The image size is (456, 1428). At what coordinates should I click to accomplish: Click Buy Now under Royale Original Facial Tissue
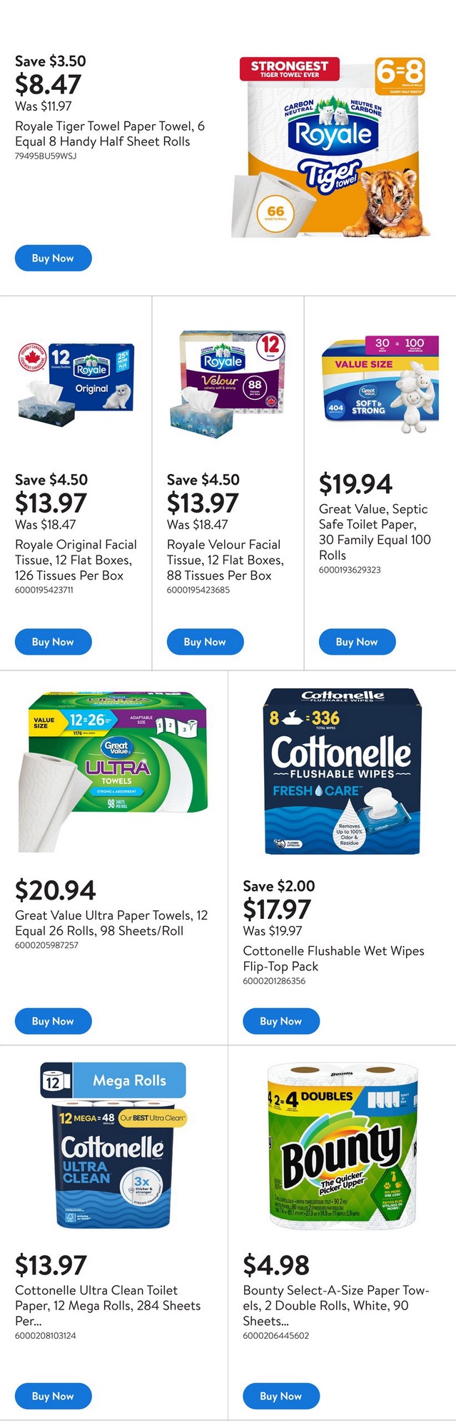53,642
